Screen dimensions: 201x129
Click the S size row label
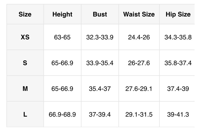point(25,63)
